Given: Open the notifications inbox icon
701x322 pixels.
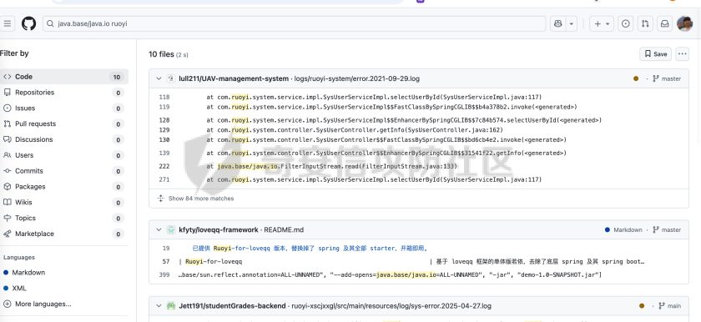Looking at the screenshot, I should (665, 23).
